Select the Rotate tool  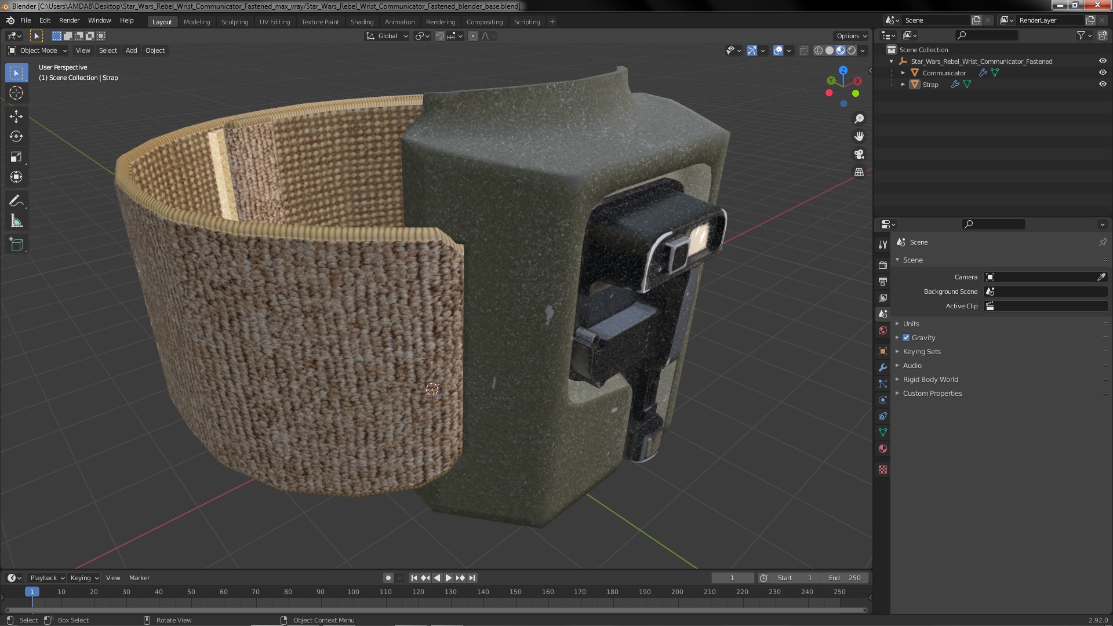tap(16, 137)
